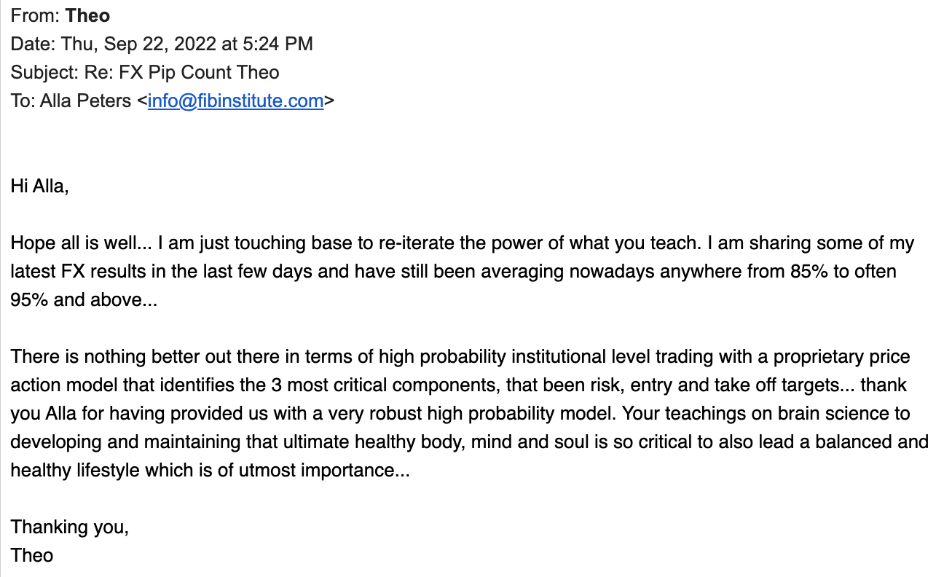The height and width of the screenshot is (577, 944).
Task: Click the bold sender name Theo in From line
Action: tap(87, 16)
